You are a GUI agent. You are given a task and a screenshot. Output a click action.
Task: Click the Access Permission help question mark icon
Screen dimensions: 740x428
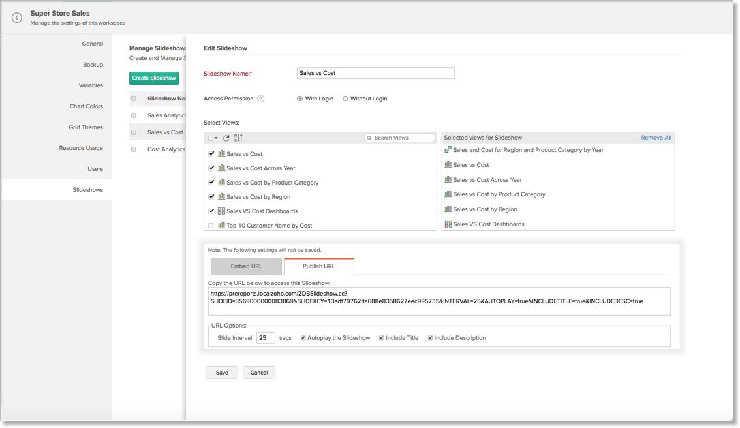[x=260, y=99]
